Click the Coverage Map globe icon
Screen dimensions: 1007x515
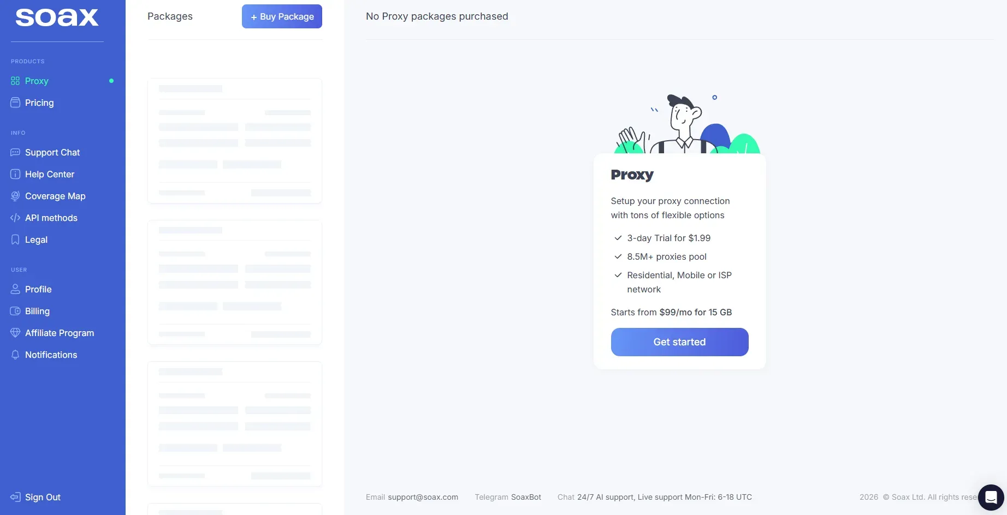[x=15, y=196]
